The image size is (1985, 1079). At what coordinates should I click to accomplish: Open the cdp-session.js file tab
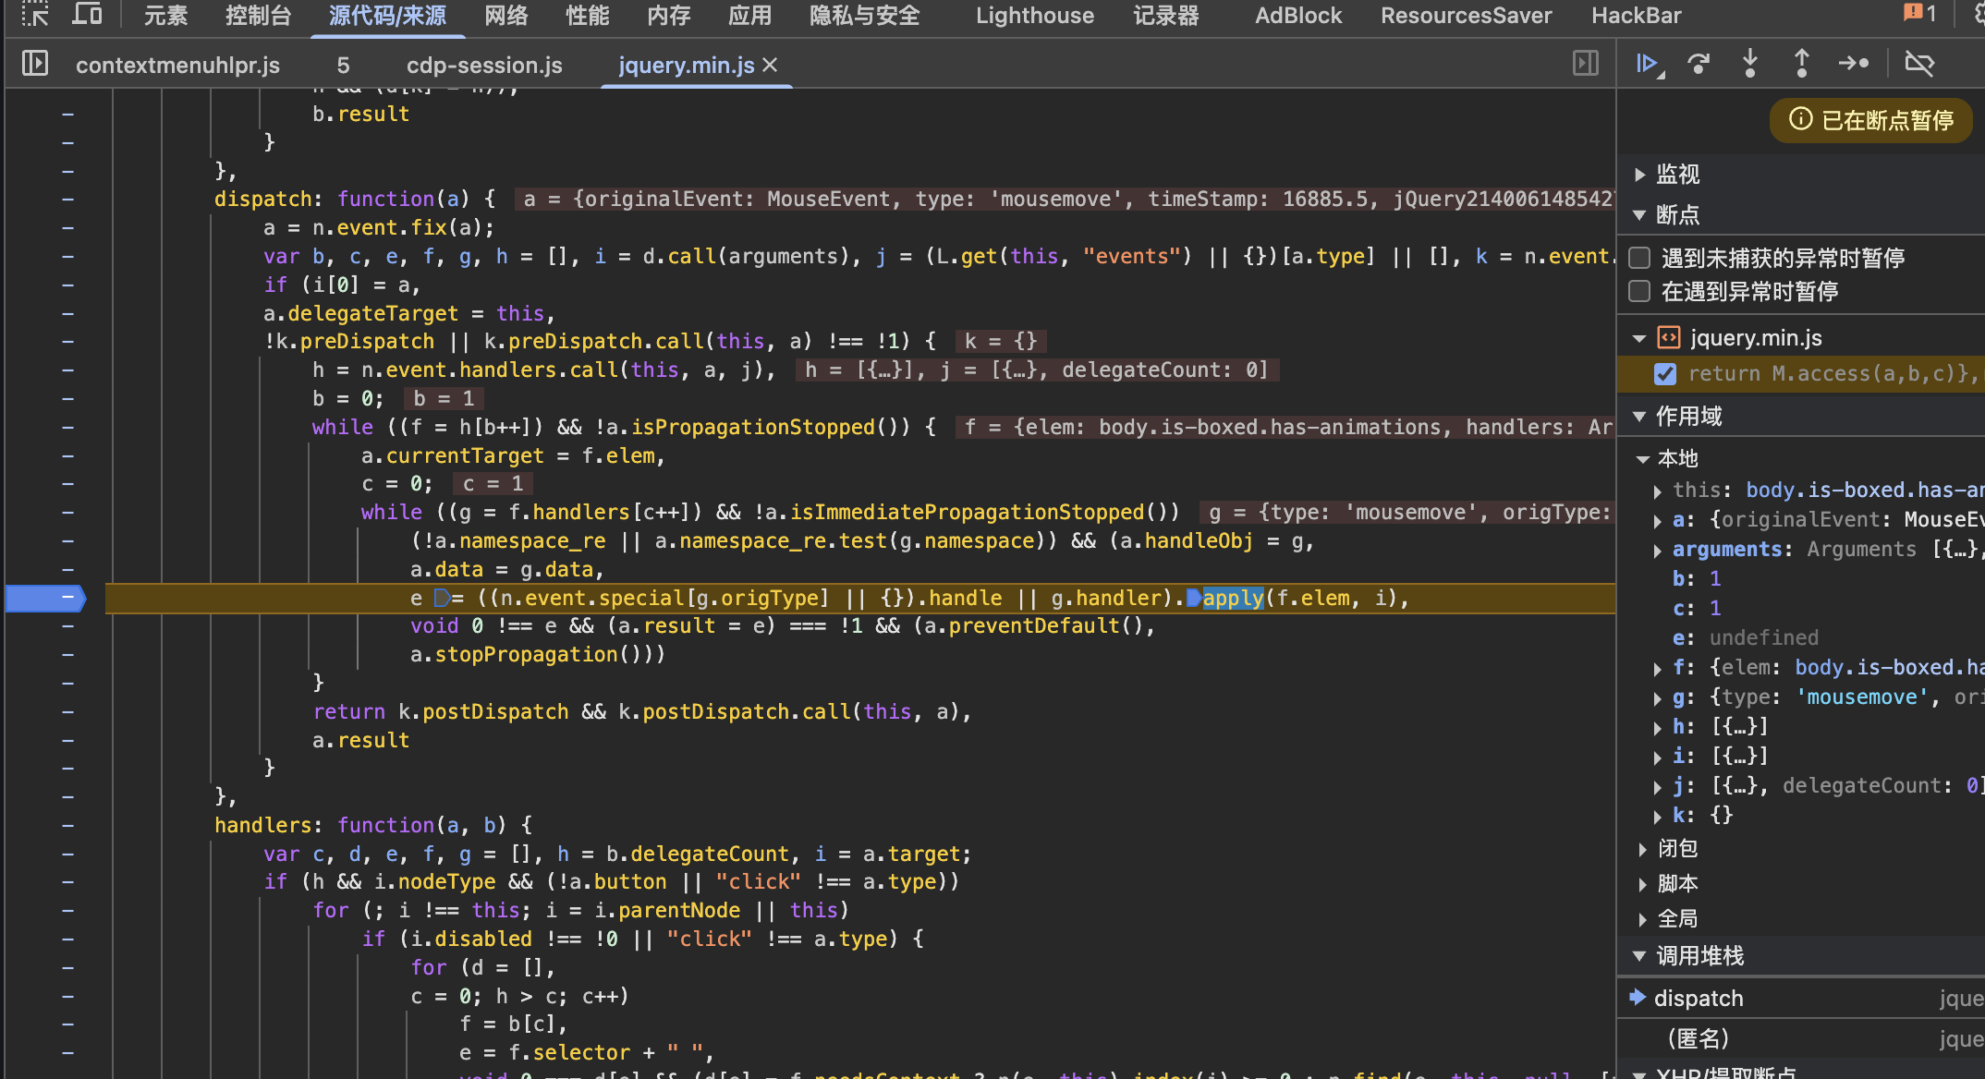[484, 66]
